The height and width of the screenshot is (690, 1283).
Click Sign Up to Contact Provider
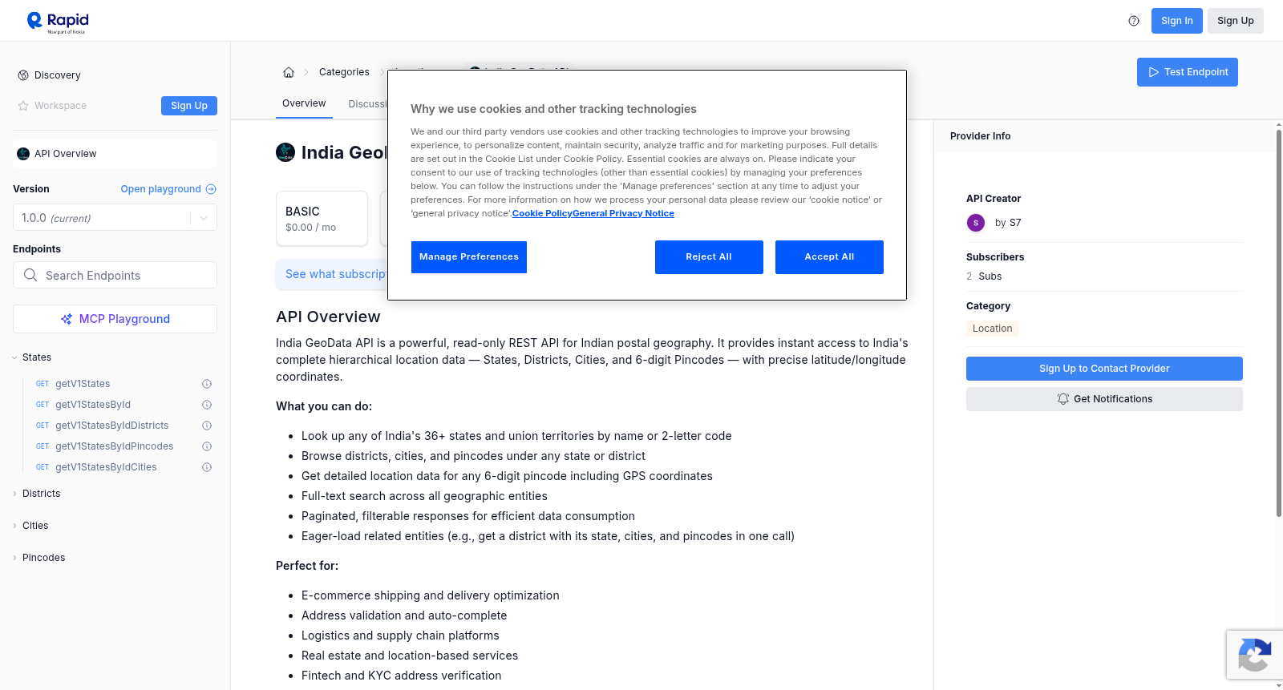tap(1104, 369)
